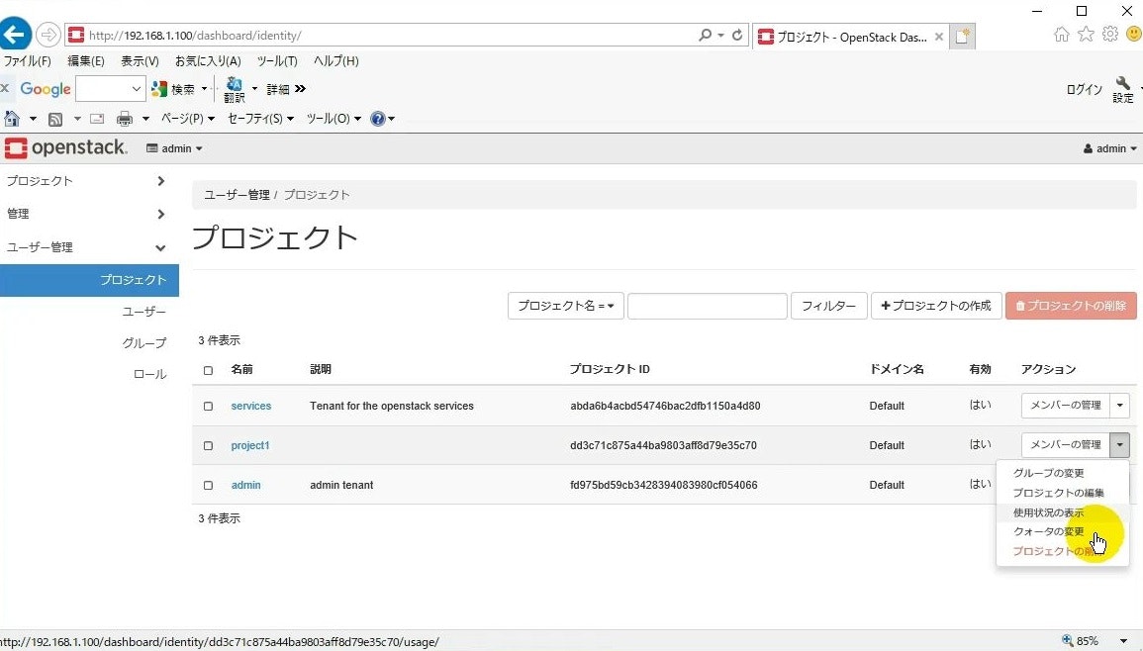Screen dimensions: 1143x651
Task: Select グループ in the sidebar
Action: point(143,343)
